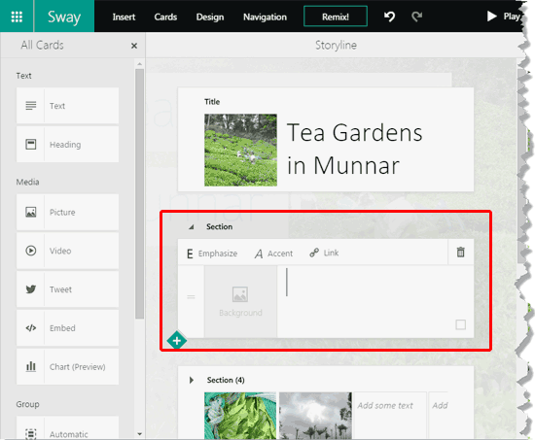This screenshot has width=535, height=440.
Task: Click the Tea Gardens in Munnar title text
Action: click(355, 149)
